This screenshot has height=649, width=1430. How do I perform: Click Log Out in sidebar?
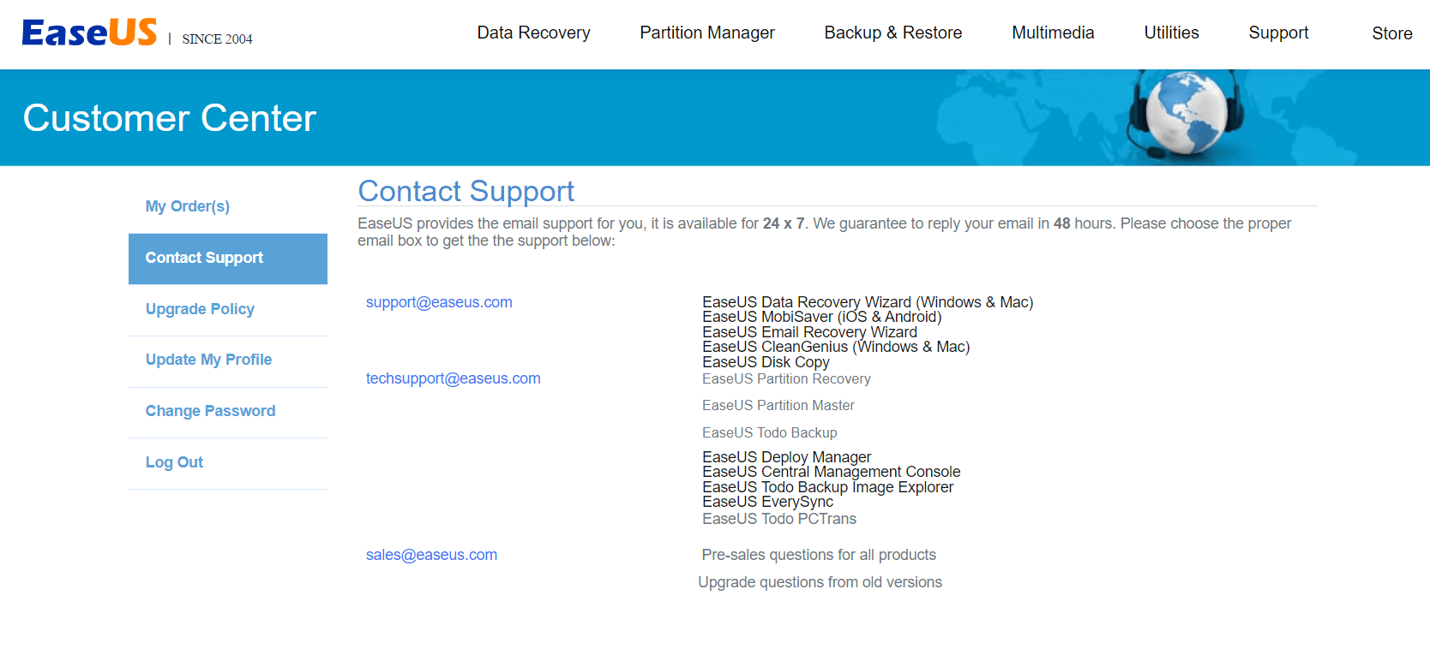click(228, 462)
